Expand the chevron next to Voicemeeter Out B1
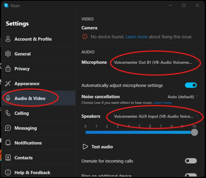Image resolution: width=206 pixels, height=178 pixels. [197, 61]
